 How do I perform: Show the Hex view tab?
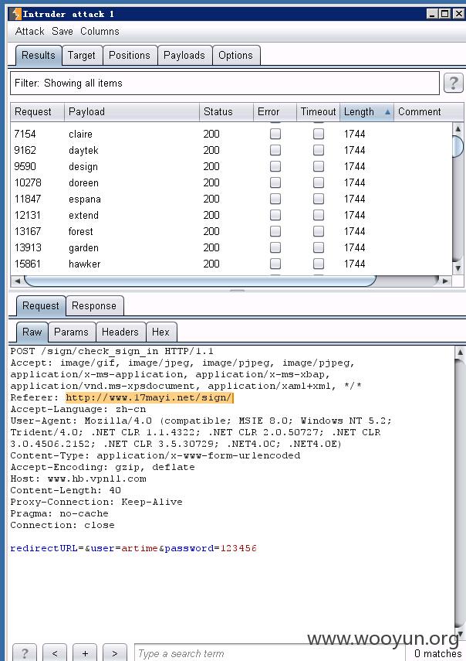[x=160, y=332]
